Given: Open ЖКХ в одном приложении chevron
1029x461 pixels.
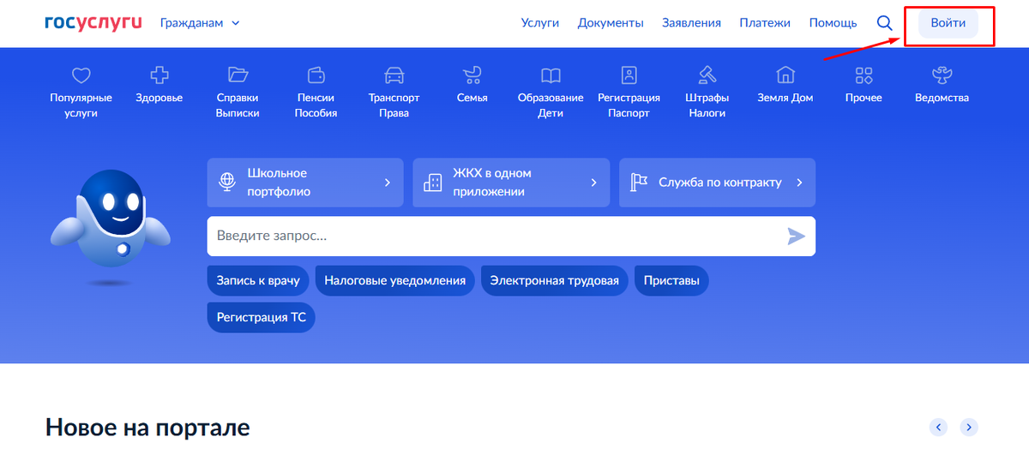Looking at the screenshot, I should click(593, 183).
